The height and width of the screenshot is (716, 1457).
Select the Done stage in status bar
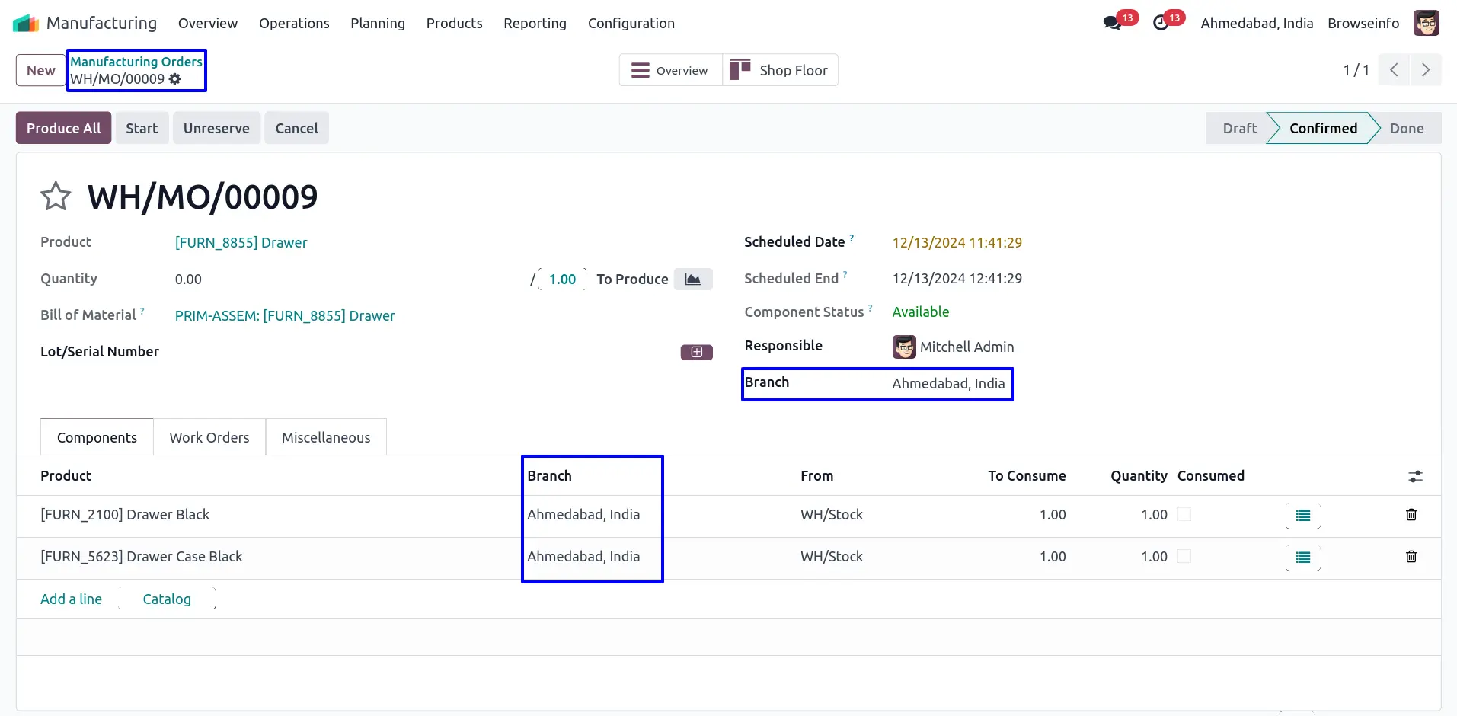[x=1406, y=129]
